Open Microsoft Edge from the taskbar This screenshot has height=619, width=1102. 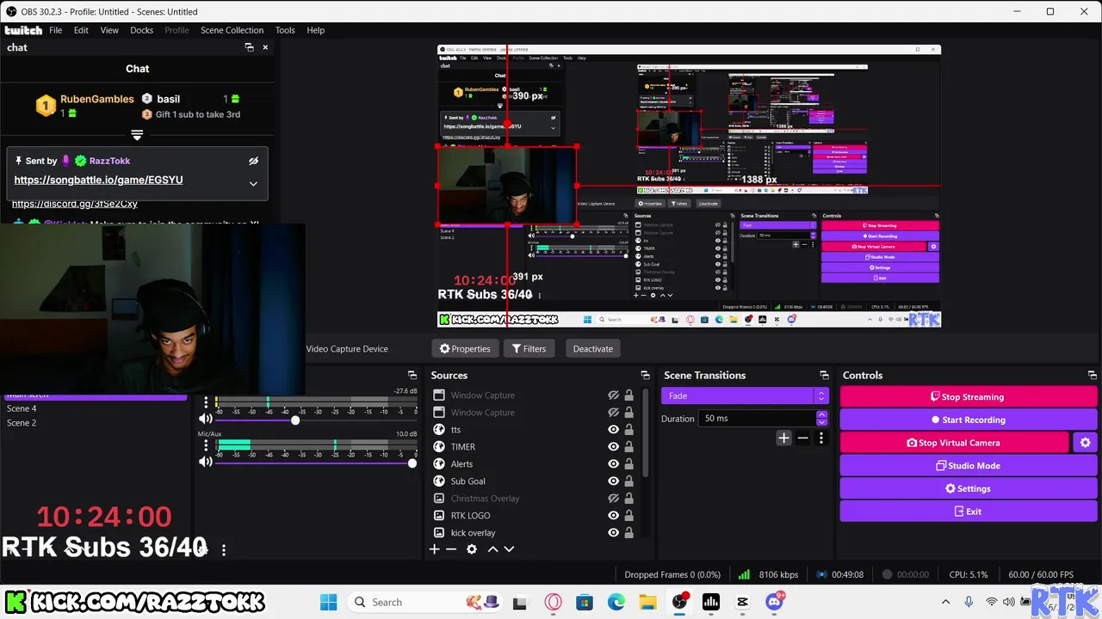click(616, 602)
